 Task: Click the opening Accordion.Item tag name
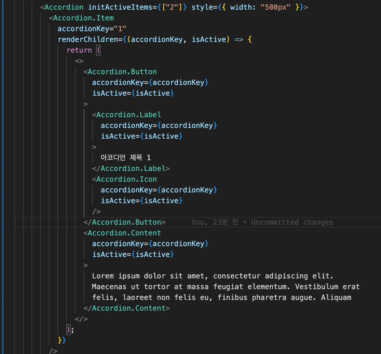tap(83, 18)
